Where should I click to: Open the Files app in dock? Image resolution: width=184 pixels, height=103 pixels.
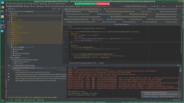coord(3,17)
